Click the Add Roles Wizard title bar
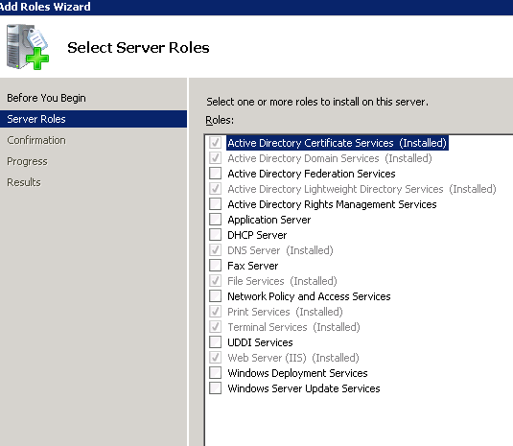513x446 pixels. click(257, 8)
